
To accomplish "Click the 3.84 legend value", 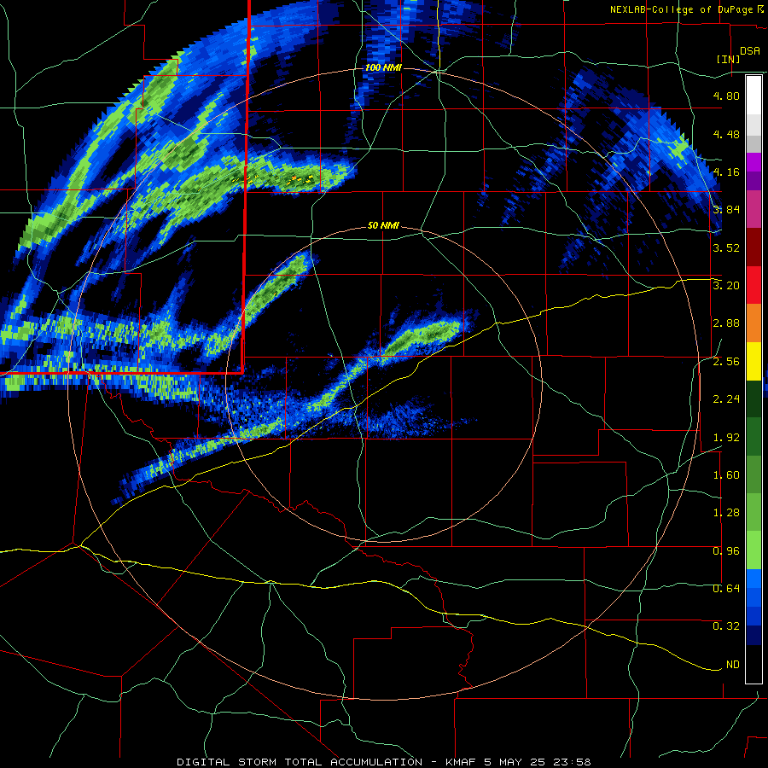I will (726, 210).
